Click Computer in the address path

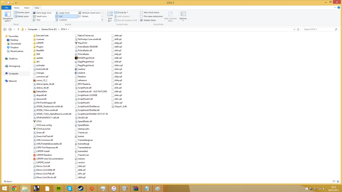click(32, 29)
